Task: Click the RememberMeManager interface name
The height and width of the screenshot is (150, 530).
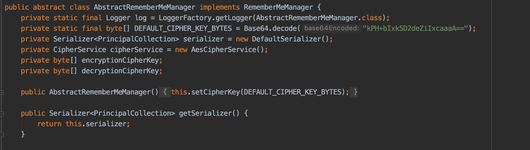Action: click(x=278, y=7)
